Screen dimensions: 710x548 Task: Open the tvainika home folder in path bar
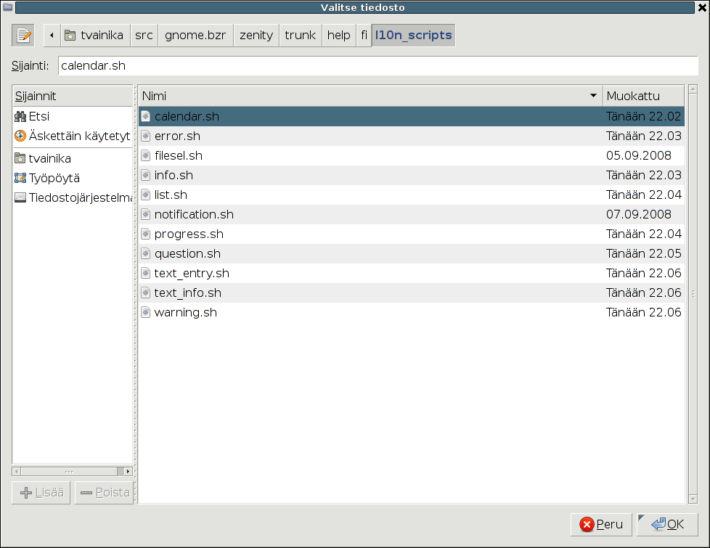94,35
